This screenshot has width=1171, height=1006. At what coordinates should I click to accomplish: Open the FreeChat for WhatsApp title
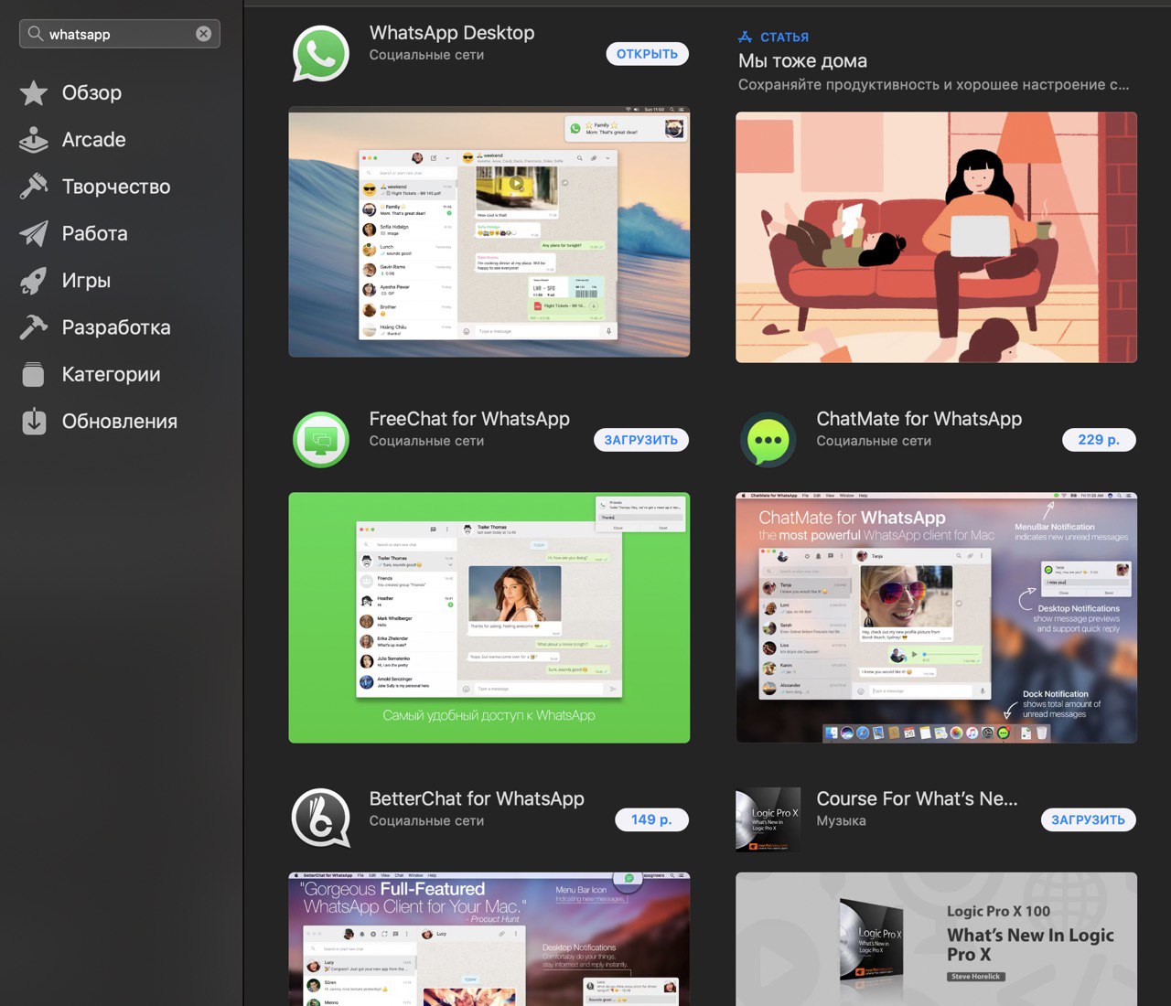coord(469,419)
